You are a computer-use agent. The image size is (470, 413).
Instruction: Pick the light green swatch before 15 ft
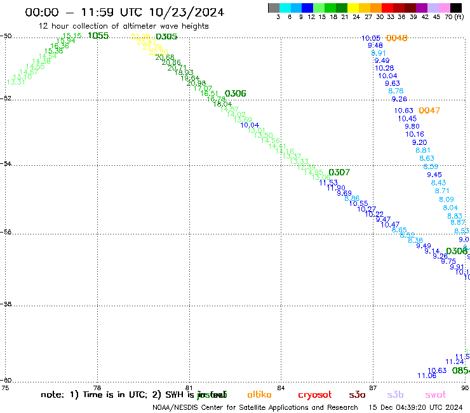319,8
